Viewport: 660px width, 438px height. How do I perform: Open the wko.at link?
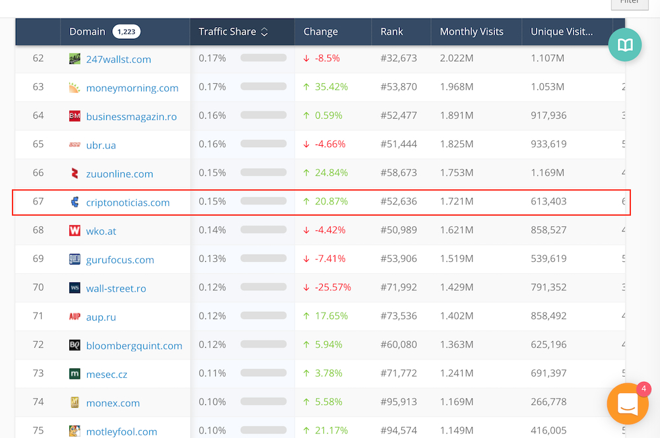(101, 231)
